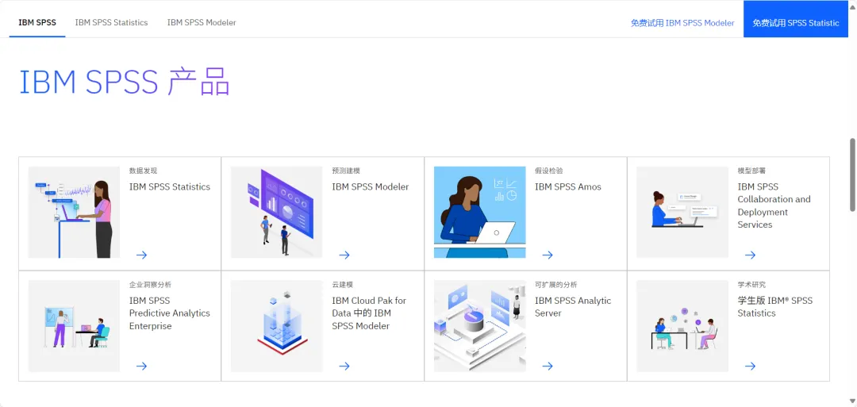
Task: Click arrow under IBM Cloud Pak for Data card
Action: click(x=344, y=366)
